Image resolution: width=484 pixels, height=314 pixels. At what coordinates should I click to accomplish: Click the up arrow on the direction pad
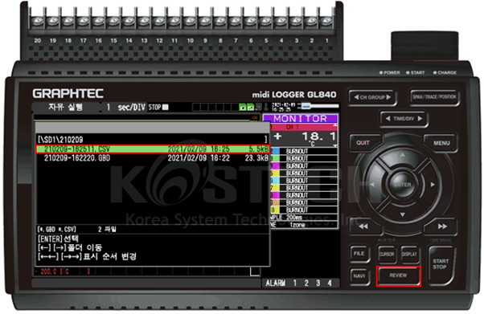click(x=403, y=155)
